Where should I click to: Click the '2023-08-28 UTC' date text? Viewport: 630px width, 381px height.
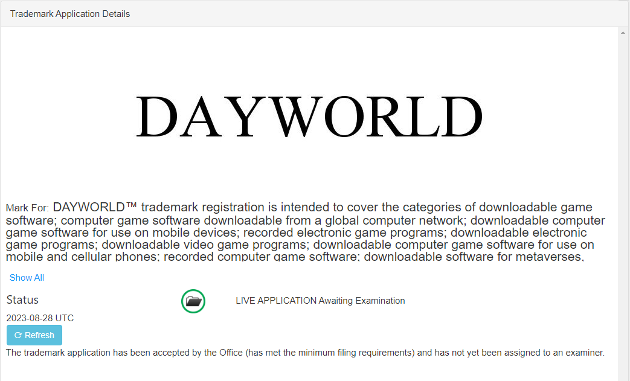click(40, 318)
